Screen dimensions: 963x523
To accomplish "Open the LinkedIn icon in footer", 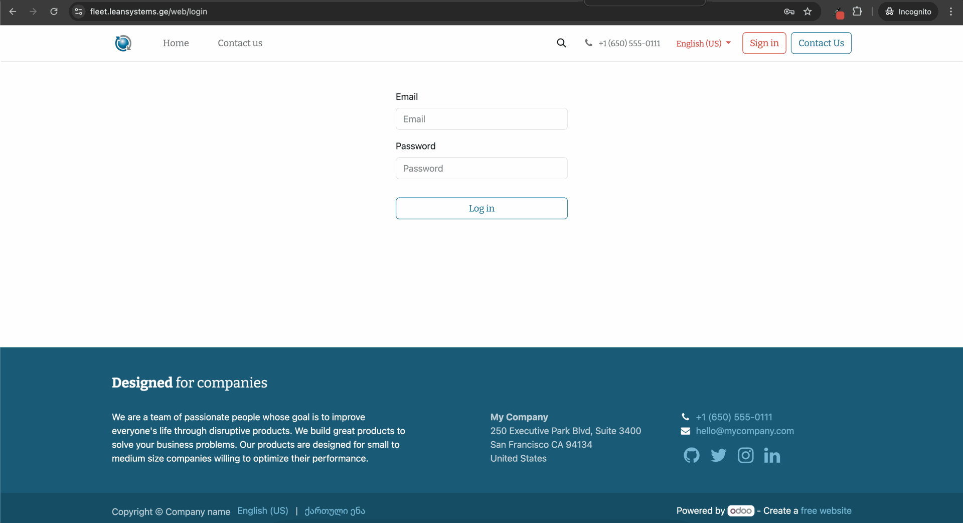I will (772, 456).
